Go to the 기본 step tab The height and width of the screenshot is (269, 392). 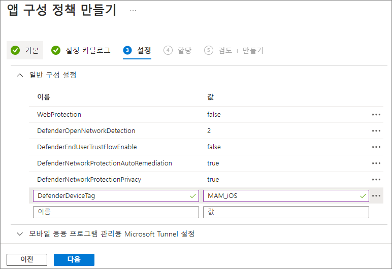pyautogui.click(x=25, y=50)
